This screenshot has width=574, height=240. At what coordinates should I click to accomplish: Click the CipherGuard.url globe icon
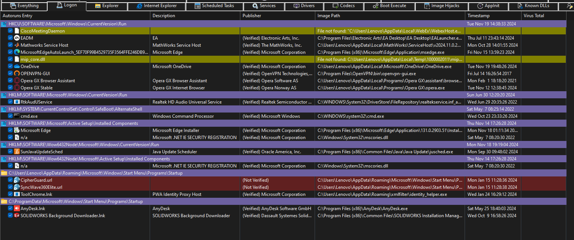[17, 180]
